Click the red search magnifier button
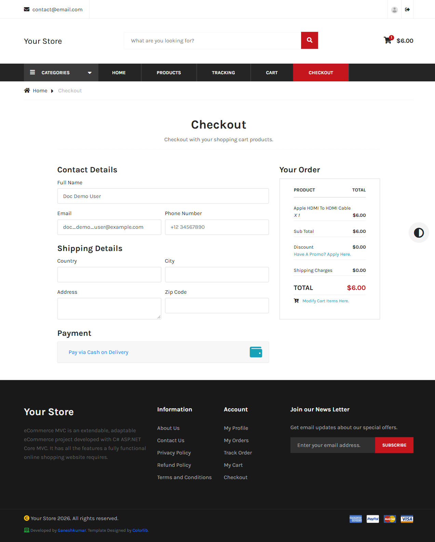Viewport: 435px width, 542px height. 310,40
